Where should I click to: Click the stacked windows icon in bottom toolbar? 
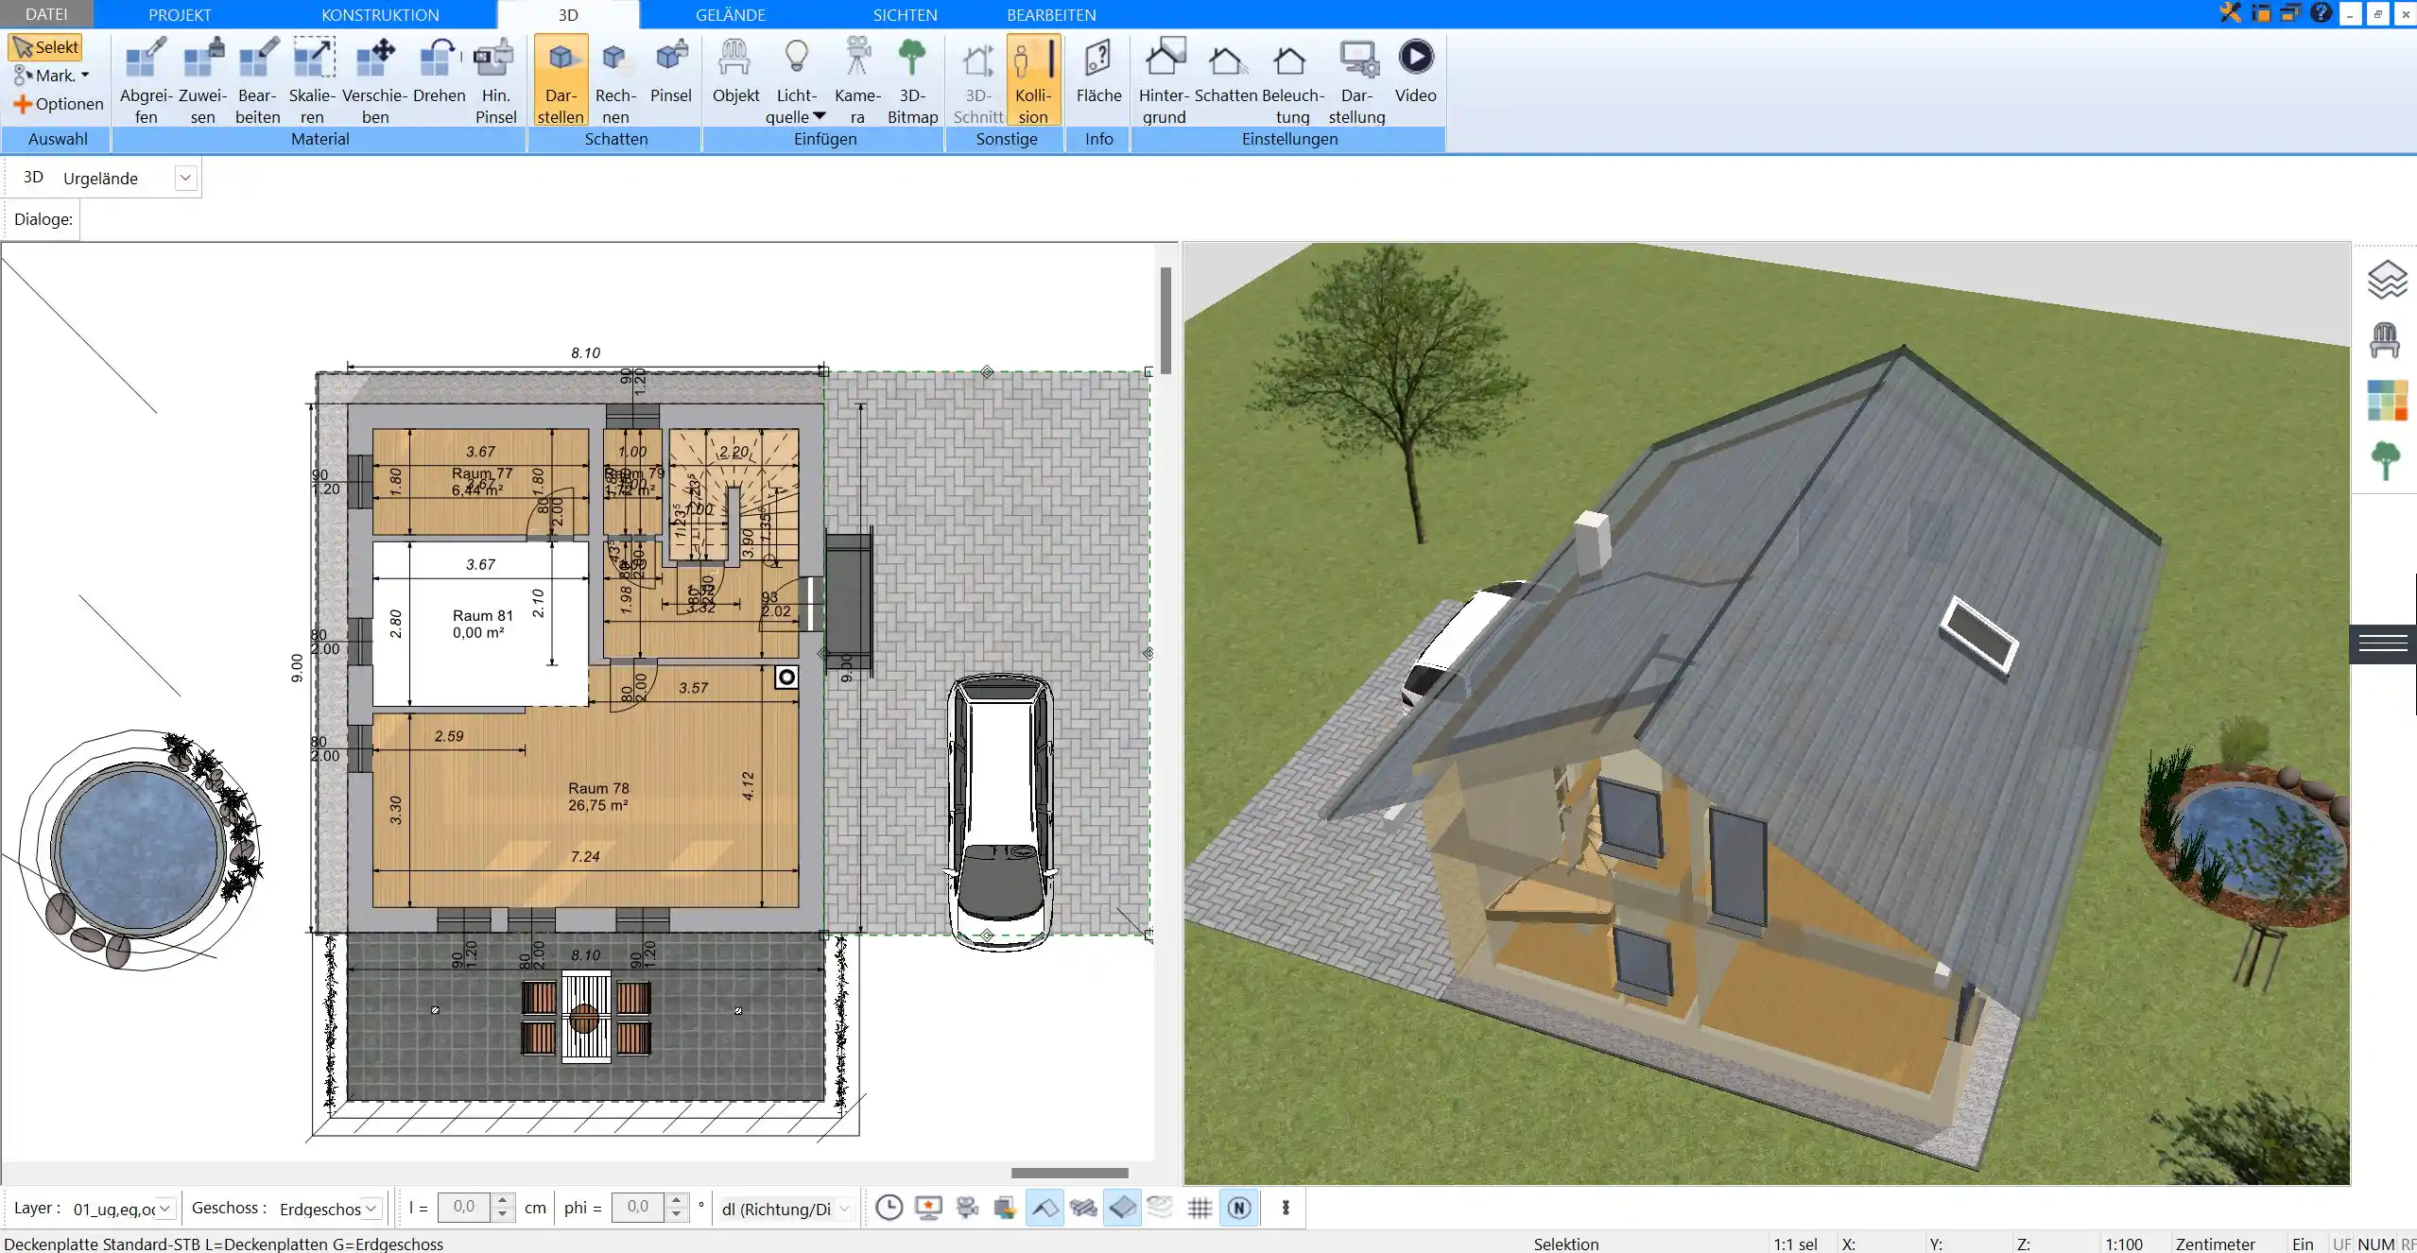click(1005, 1208)
